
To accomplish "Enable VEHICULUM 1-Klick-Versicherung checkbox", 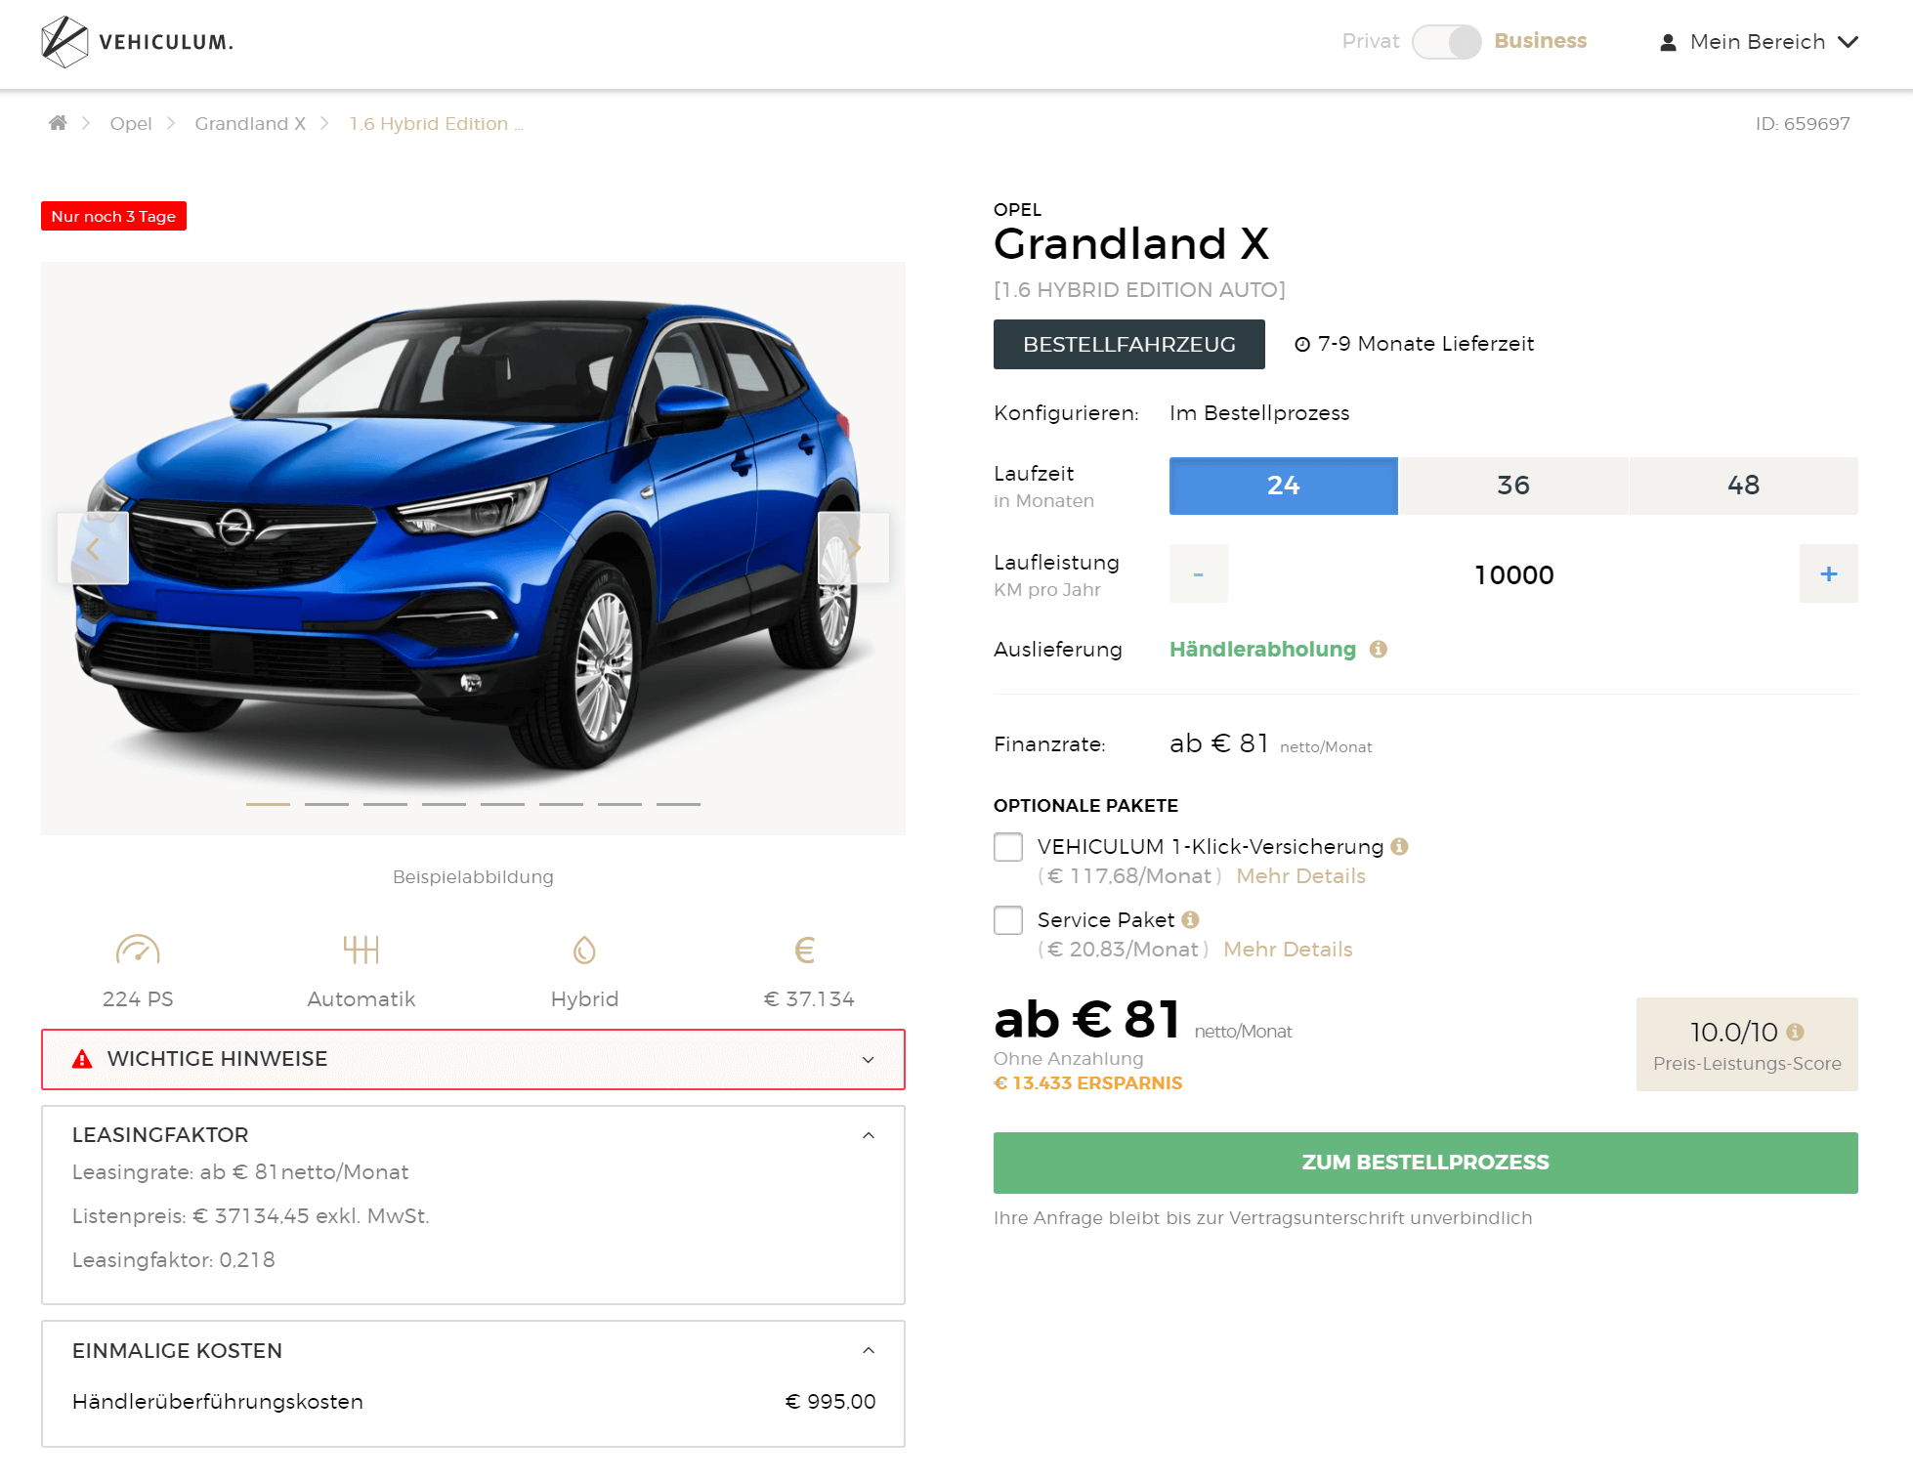I will pyautogui.click(x=1008, y=847).
